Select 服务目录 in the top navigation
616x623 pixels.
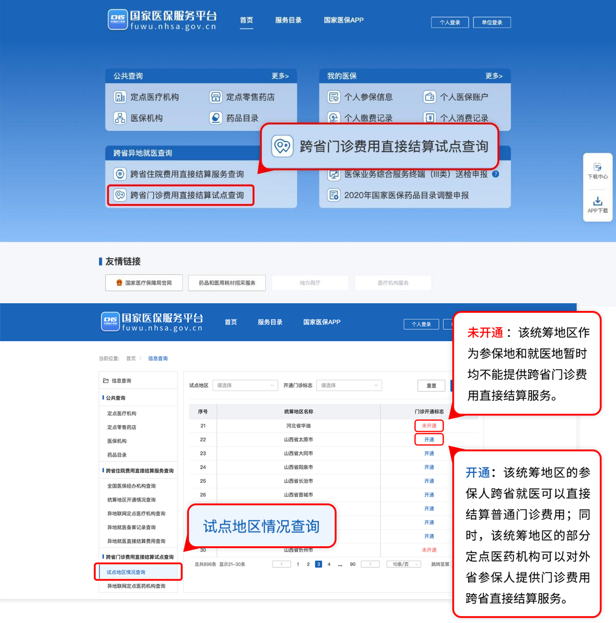[x=288, y=20]
